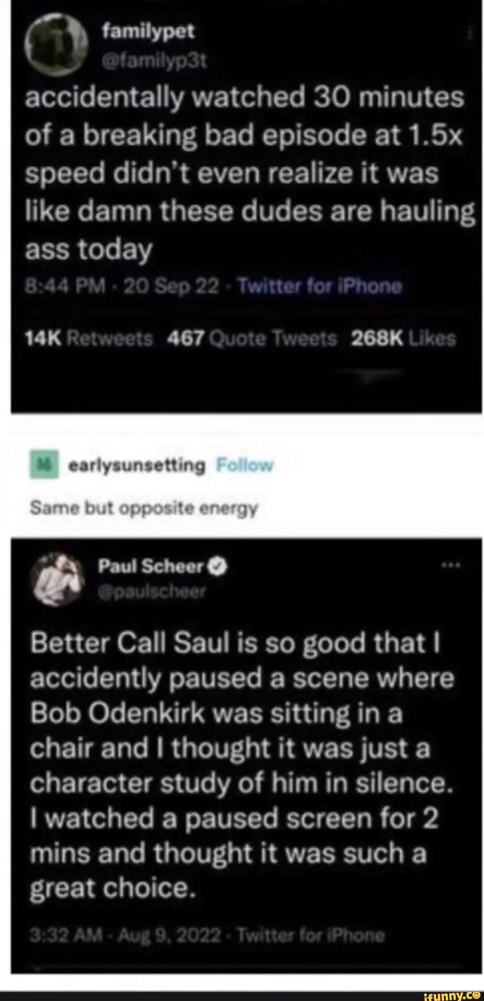Open the familypet display name
This screenshot has height=1001, width=484.
(x=148, y=32)
